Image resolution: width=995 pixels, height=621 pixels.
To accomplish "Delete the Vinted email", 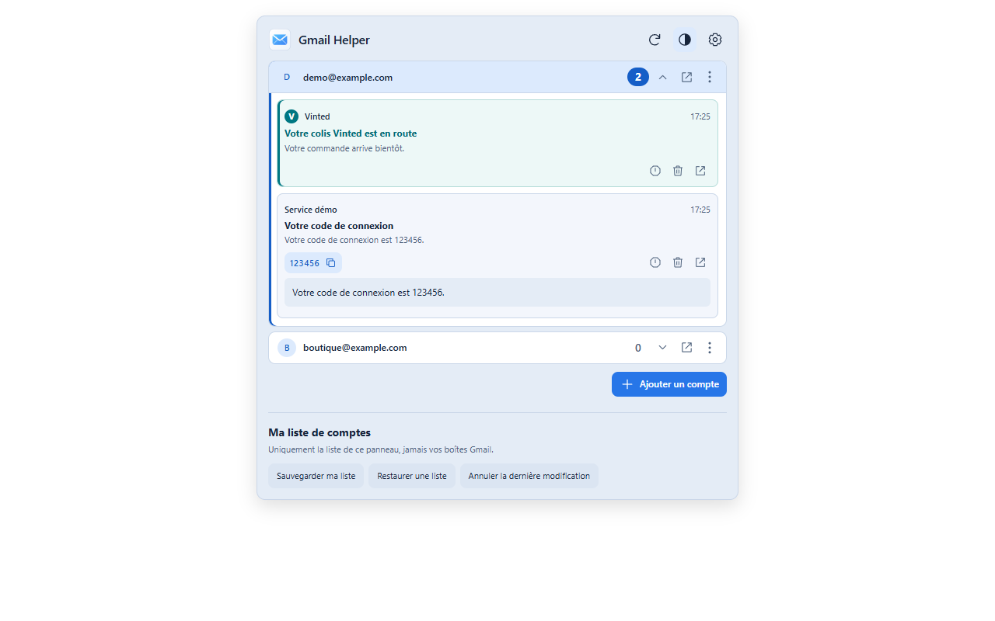I will point(678,171).
